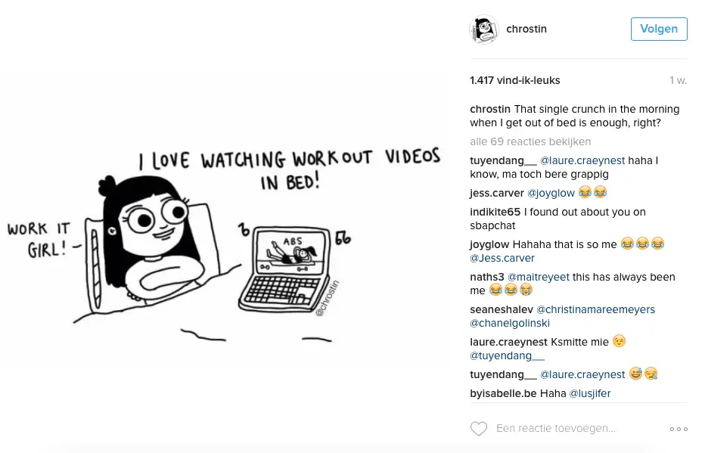Screen dimensions: 705x453
Task: Open the @lusjifer mention link
Action: point(590,394)
